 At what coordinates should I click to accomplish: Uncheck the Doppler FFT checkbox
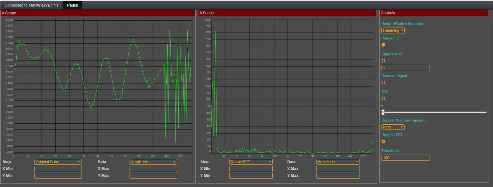[x=383, y=142]
